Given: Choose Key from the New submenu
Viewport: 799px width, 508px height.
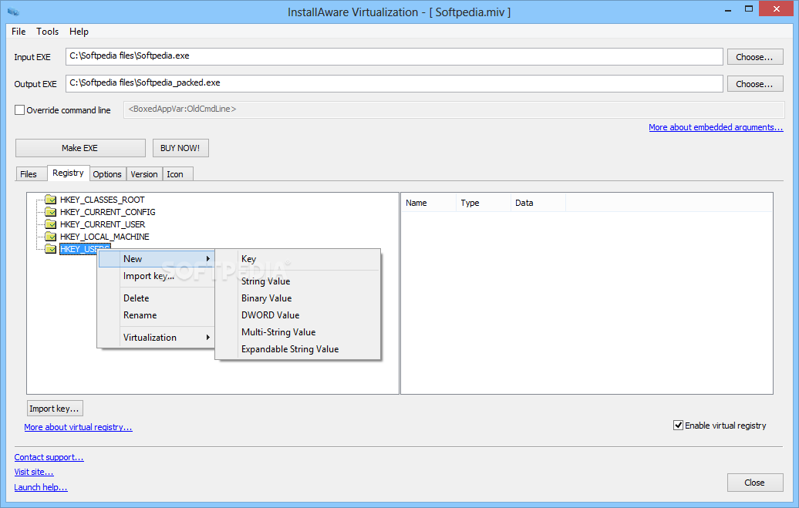Looking at the screenshot, I should (x=298, y=259).
